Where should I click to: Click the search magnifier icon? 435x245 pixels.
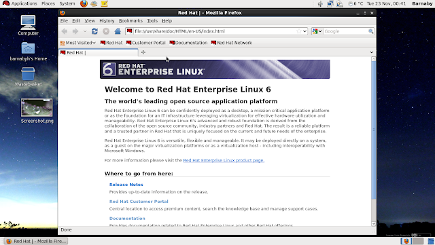click(x=371, y=31)
